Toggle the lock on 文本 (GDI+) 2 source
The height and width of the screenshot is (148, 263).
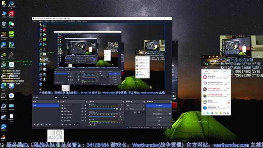(85, 114)
